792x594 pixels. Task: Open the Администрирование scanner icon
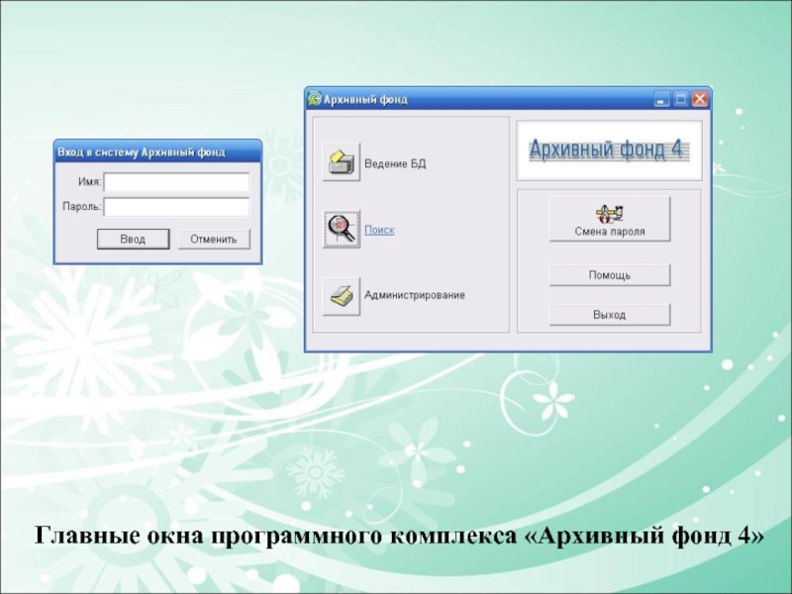pyautogui.click(x=342, y=296)
